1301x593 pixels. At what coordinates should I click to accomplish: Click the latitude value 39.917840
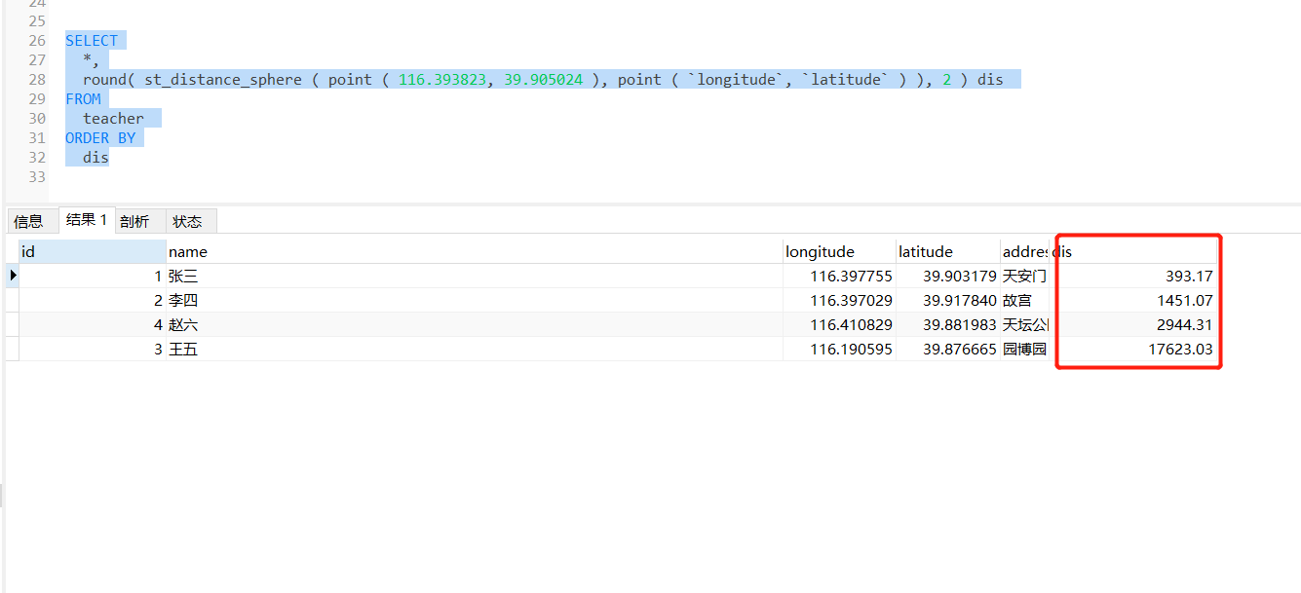960,301
